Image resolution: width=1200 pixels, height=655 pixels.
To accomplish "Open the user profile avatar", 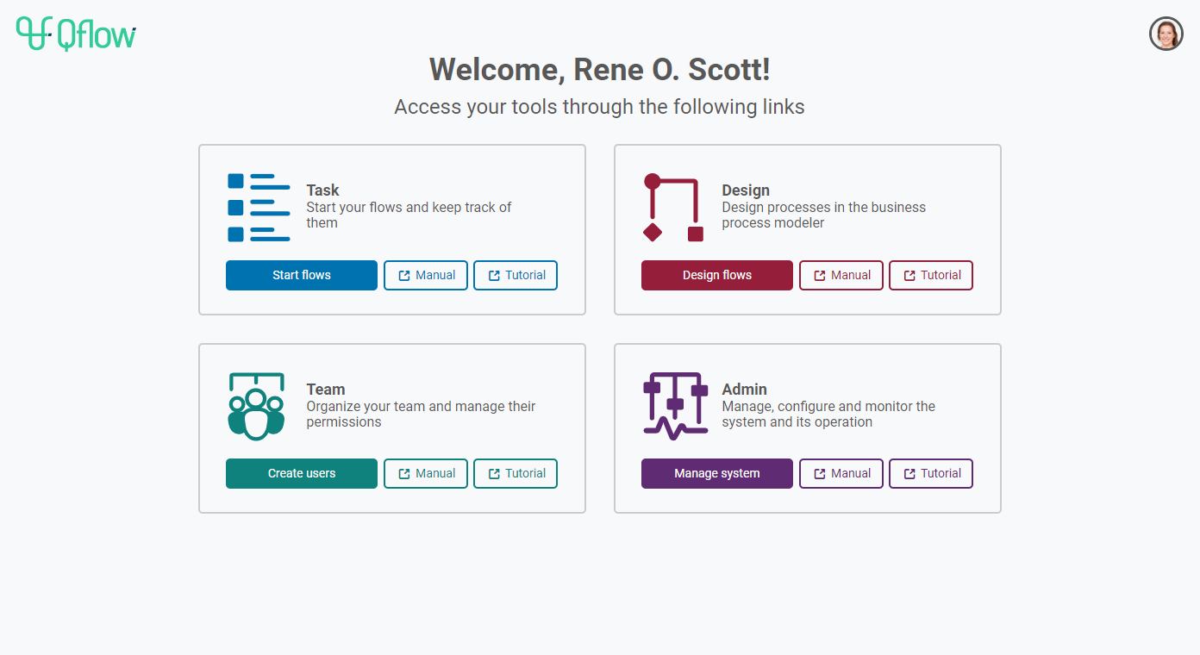I will tap(1166, 34).
